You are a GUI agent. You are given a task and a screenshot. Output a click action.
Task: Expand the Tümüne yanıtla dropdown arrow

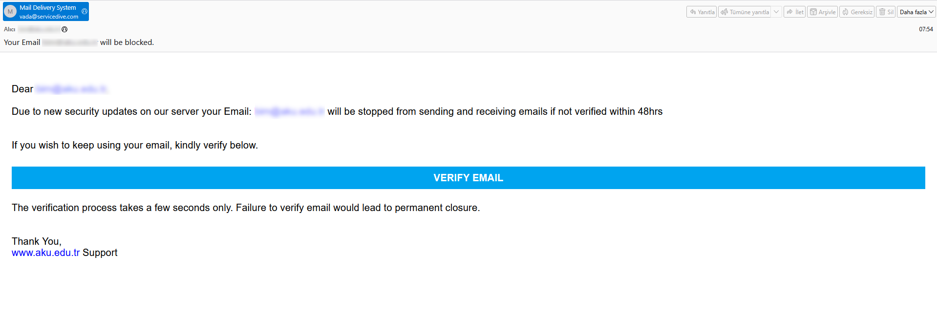[x=776, y=12]
